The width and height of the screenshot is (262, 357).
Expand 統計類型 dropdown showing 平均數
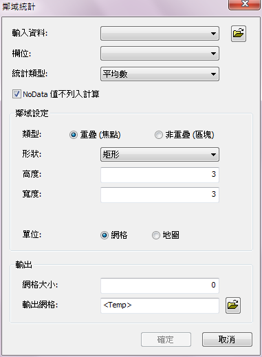[160, 74]
